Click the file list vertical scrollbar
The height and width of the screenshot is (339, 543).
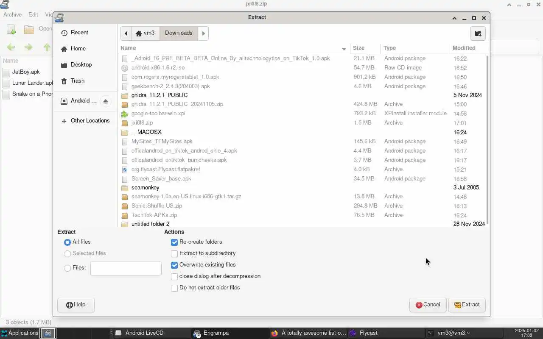tap(487, 140)
